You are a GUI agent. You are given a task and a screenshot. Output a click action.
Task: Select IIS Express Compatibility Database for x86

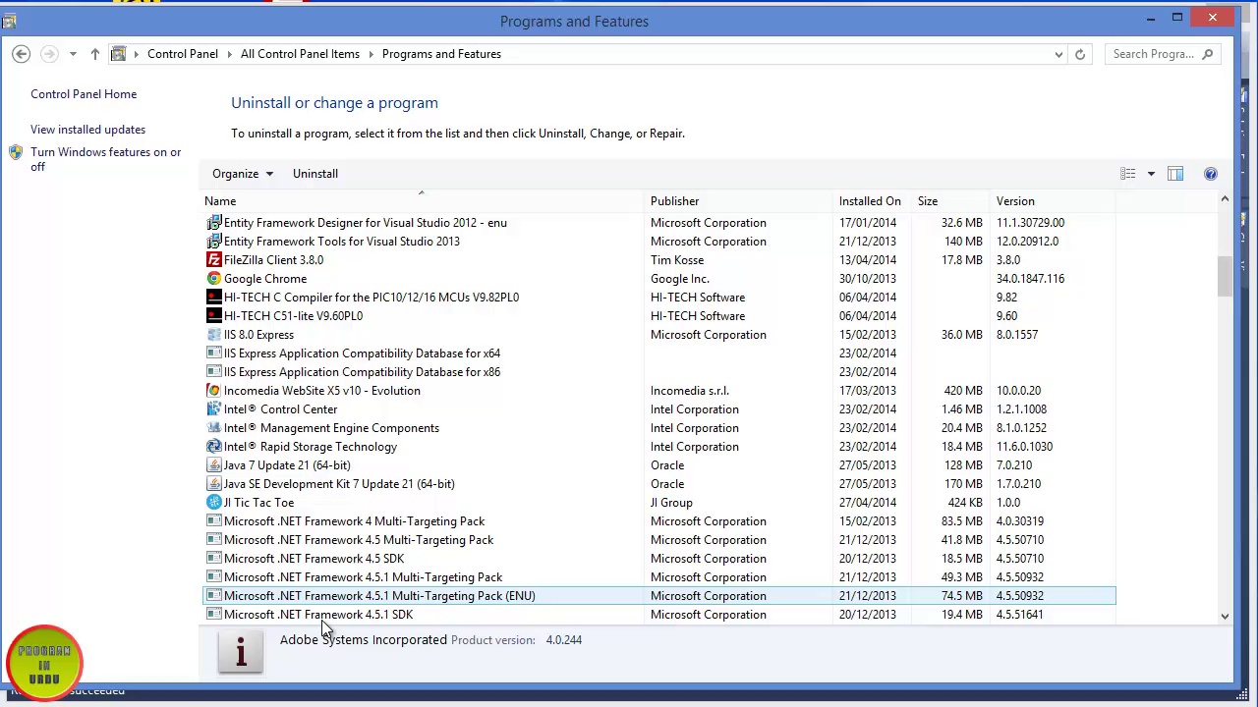(658, 372)
